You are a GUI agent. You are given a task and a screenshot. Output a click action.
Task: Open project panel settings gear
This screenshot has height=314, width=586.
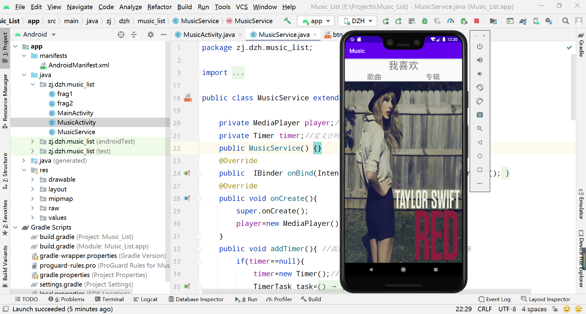coord(150,34)
